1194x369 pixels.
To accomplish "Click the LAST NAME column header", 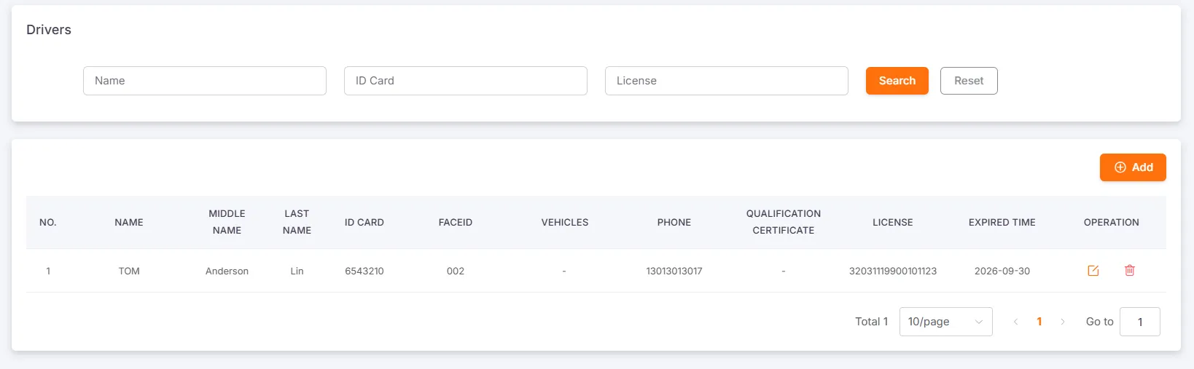I will tap(297, 222).
